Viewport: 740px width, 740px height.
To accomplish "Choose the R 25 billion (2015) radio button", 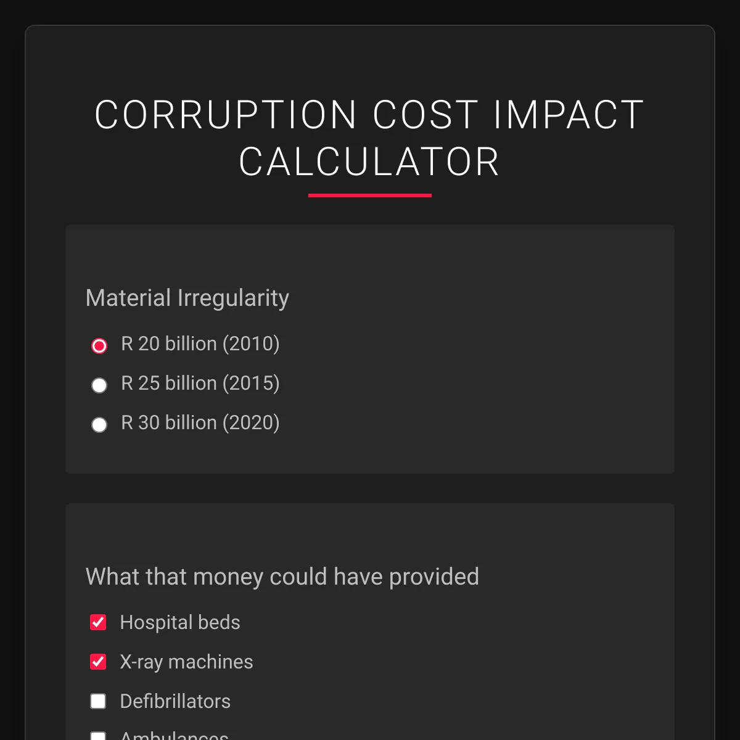I will tap(99, 385).
